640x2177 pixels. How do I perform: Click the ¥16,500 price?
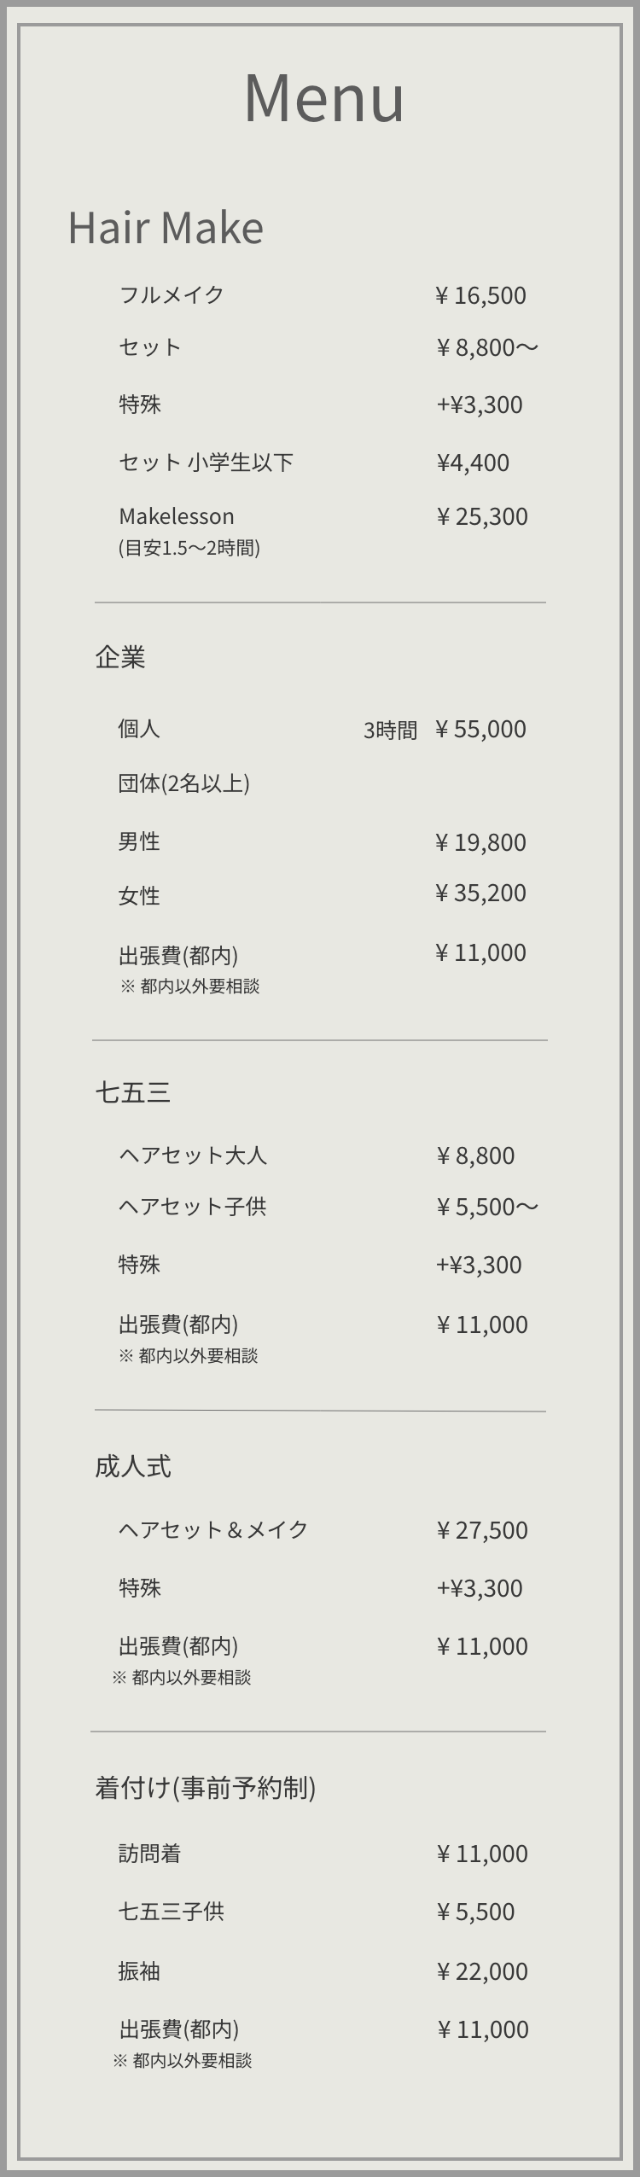tap(480, 295)
